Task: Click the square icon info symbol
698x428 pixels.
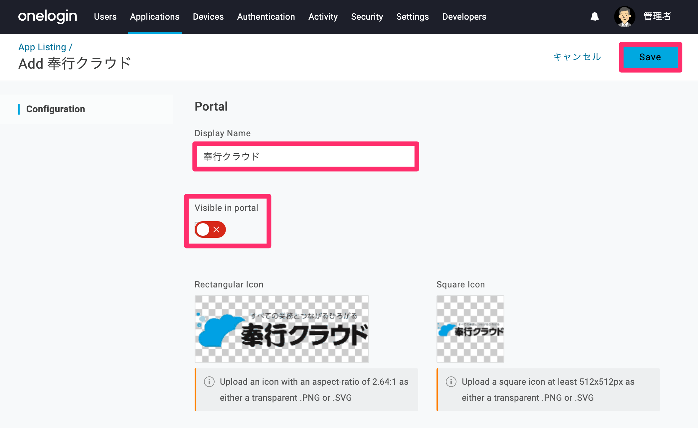Action: [x=451, y=381]
